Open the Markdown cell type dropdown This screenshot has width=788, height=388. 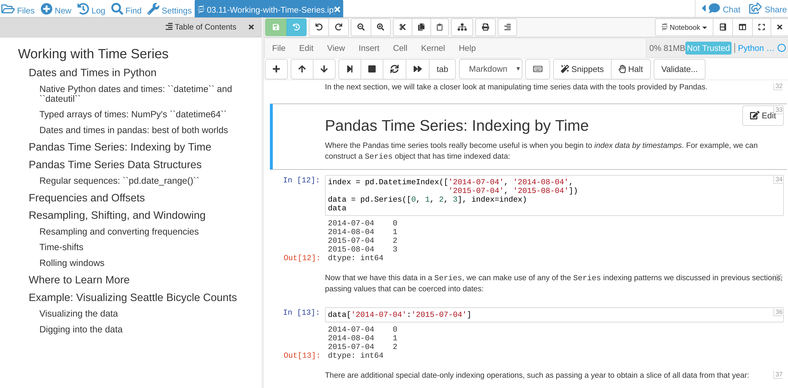pos(490,69)
